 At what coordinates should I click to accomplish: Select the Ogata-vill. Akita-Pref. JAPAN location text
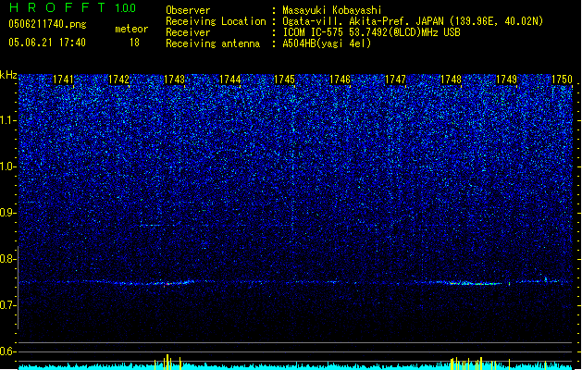click(413, 21)
